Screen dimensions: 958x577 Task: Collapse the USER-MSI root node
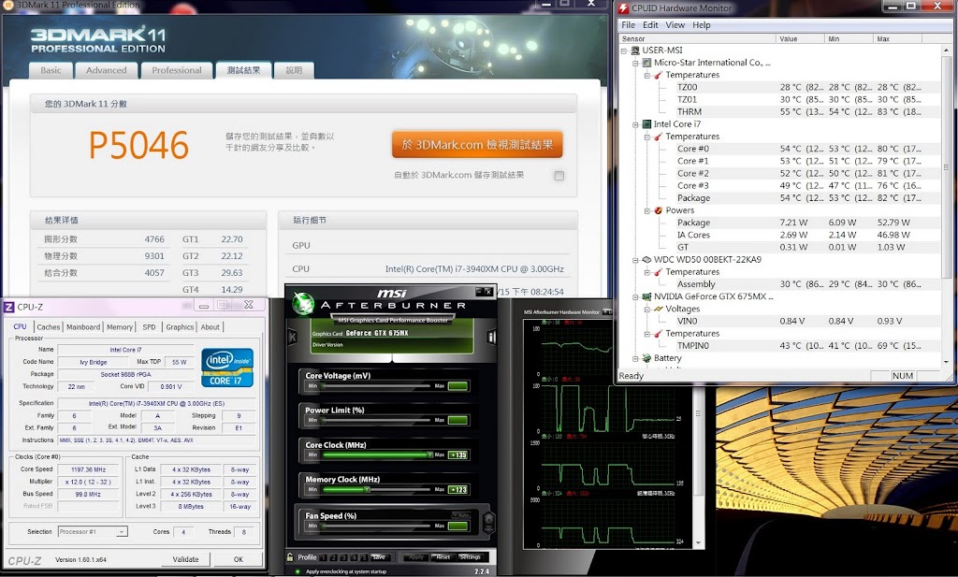[624, 50]
